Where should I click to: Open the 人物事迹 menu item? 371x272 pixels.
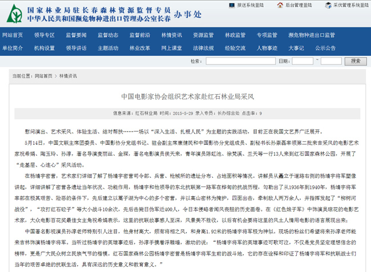pyautogui.click(x=267, y=48)
